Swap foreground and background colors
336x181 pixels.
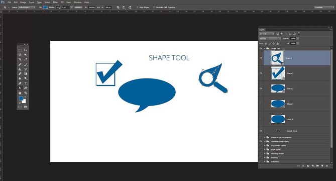[x=25, y=97]
